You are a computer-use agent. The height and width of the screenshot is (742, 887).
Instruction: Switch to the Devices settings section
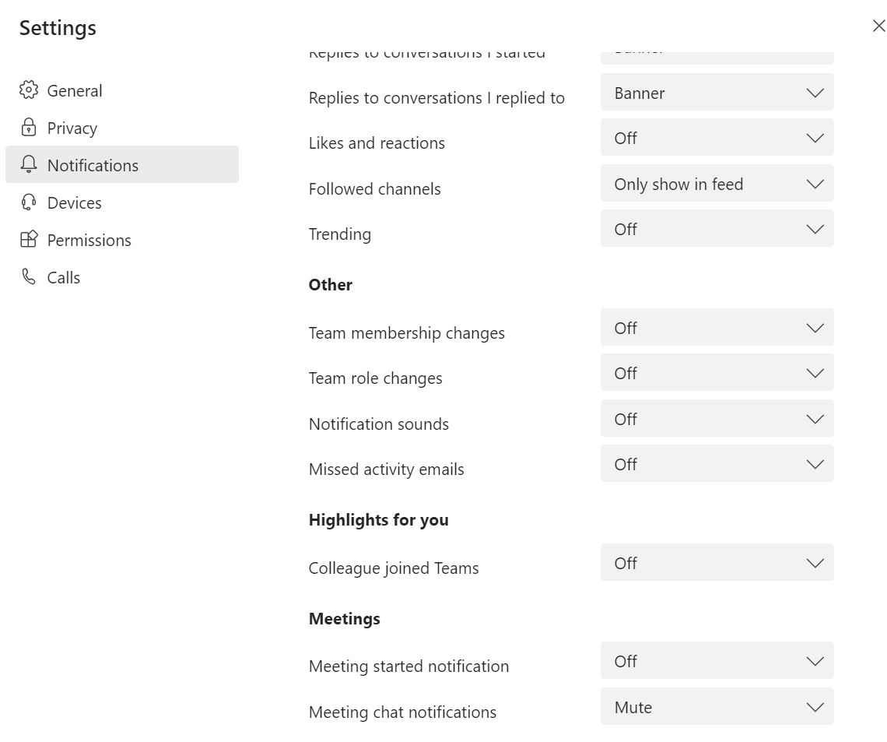[74, 202]
